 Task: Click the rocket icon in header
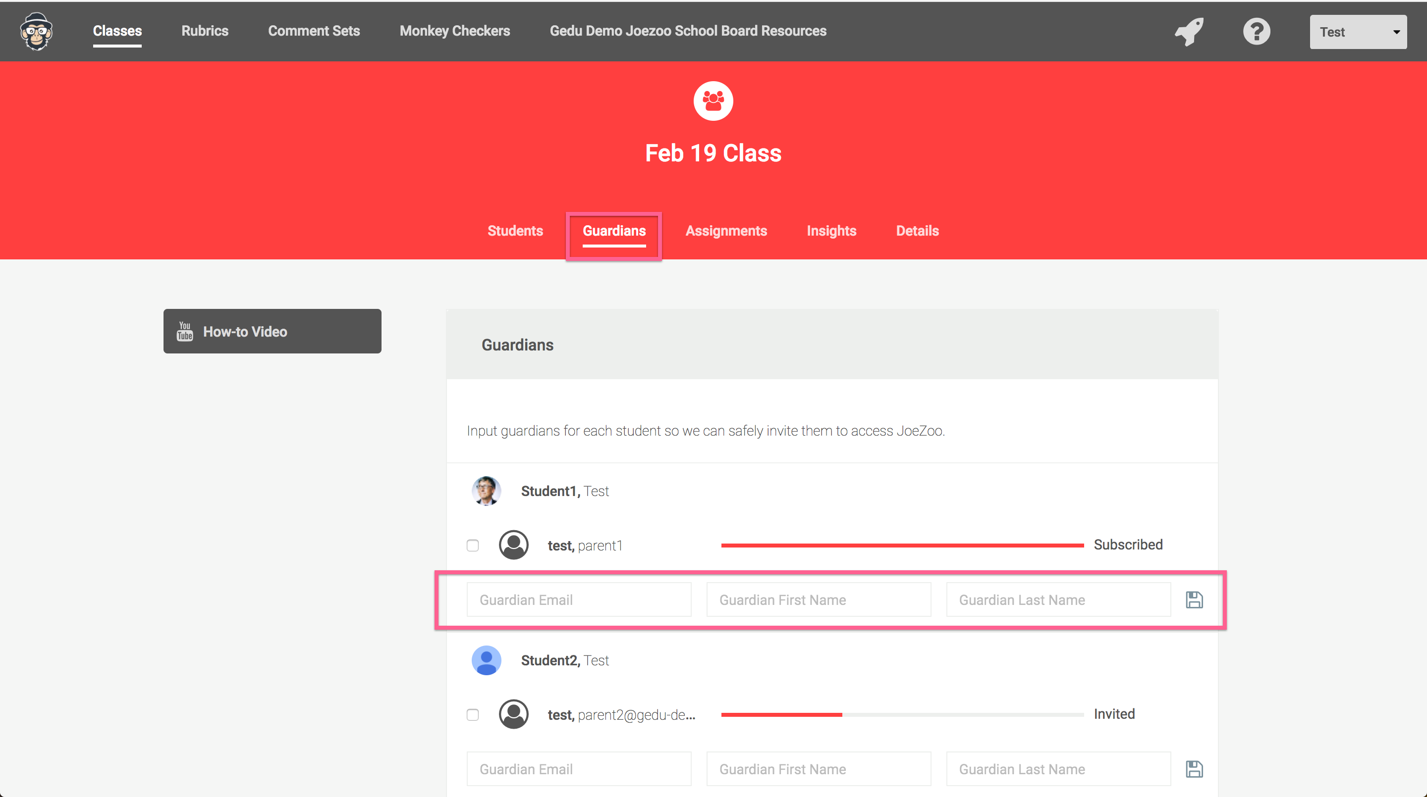pos(1189,32)
